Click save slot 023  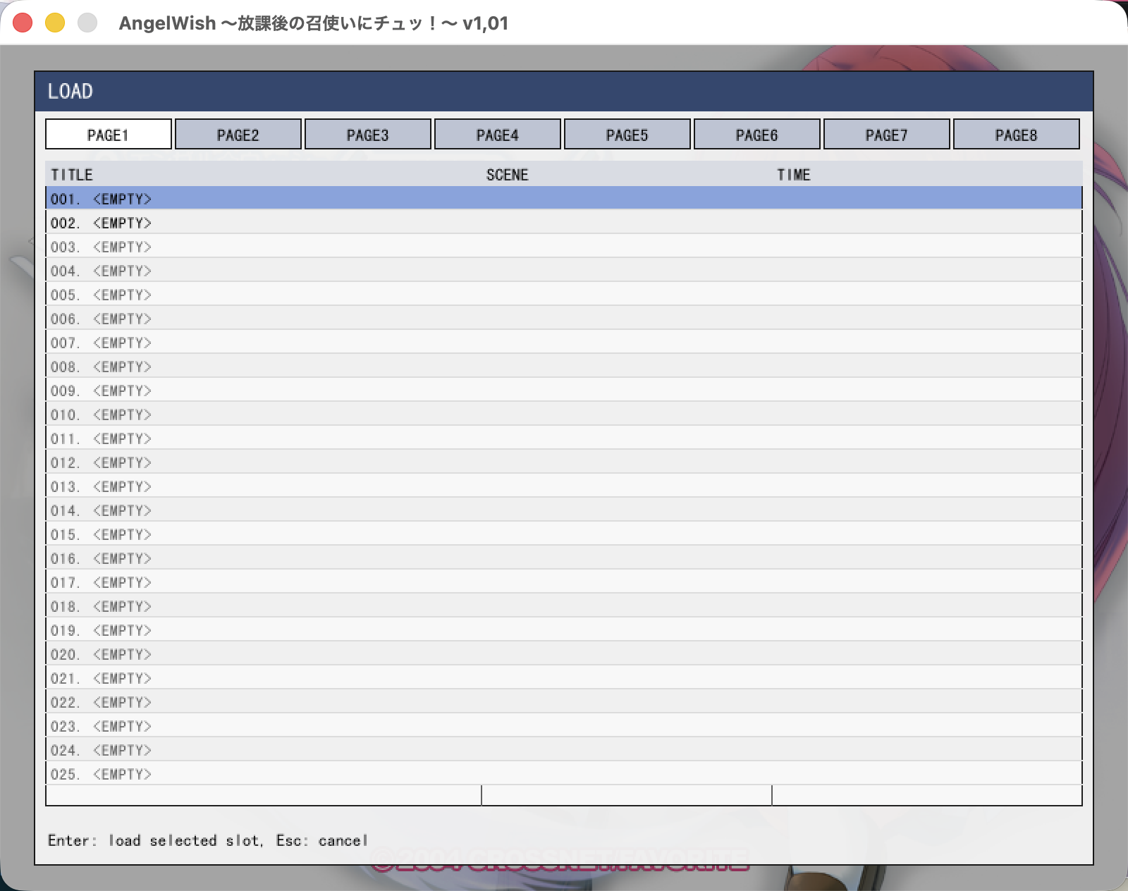564,725
